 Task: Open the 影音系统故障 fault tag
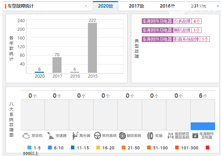pos(186,39)
